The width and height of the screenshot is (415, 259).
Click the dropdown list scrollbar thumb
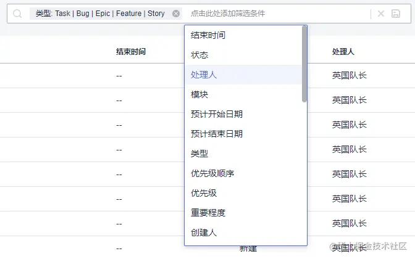point(304,64)
